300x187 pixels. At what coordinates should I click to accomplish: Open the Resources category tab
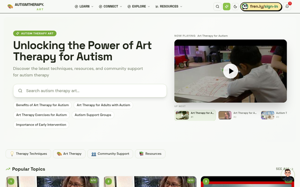(150, 154)
